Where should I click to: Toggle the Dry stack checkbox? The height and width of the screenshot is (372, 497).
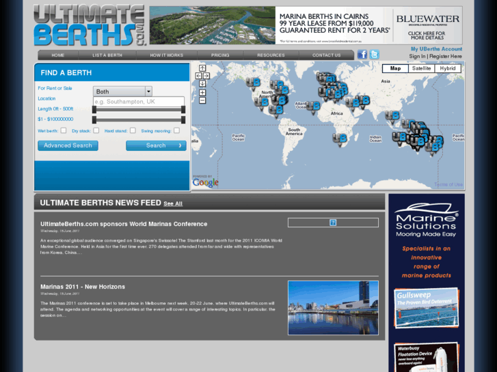pos(96,130)
